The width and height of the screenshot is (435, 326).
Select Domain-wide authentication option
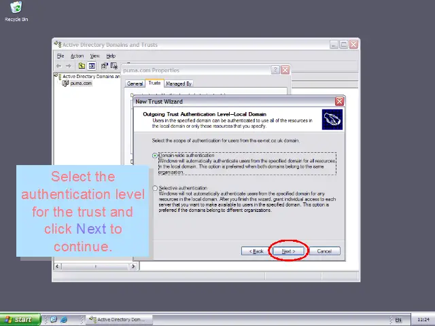click(155, 156)
